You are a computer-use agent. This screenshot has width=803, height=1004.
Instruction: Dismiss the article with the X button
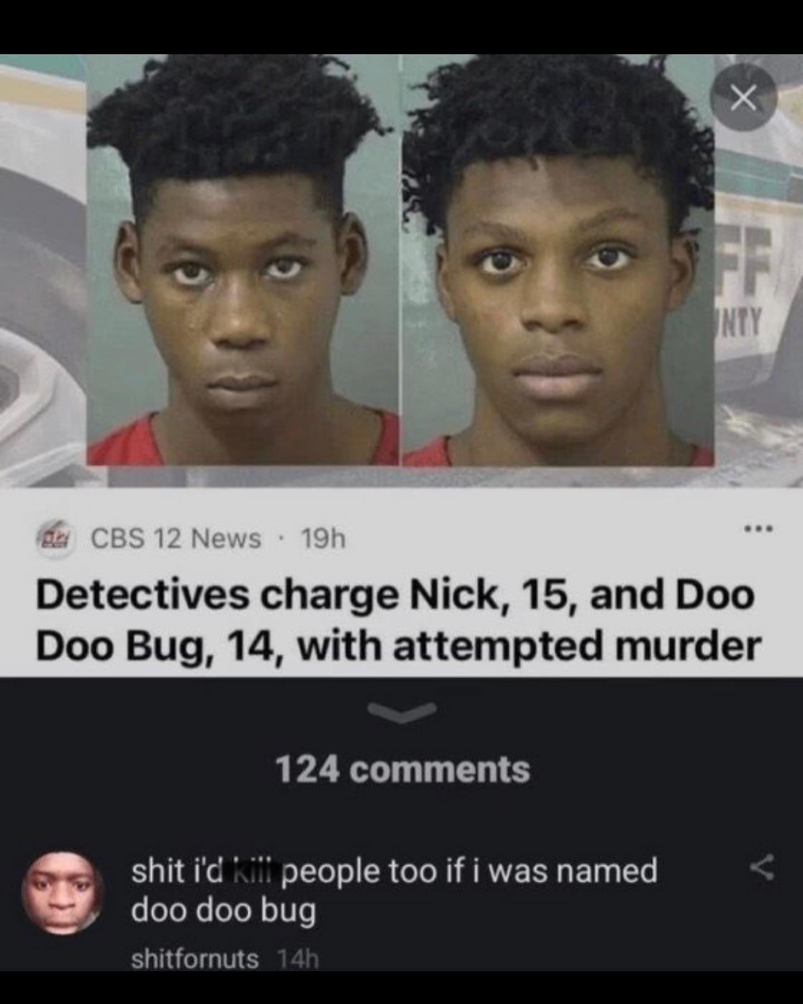[x=743, y=97]
